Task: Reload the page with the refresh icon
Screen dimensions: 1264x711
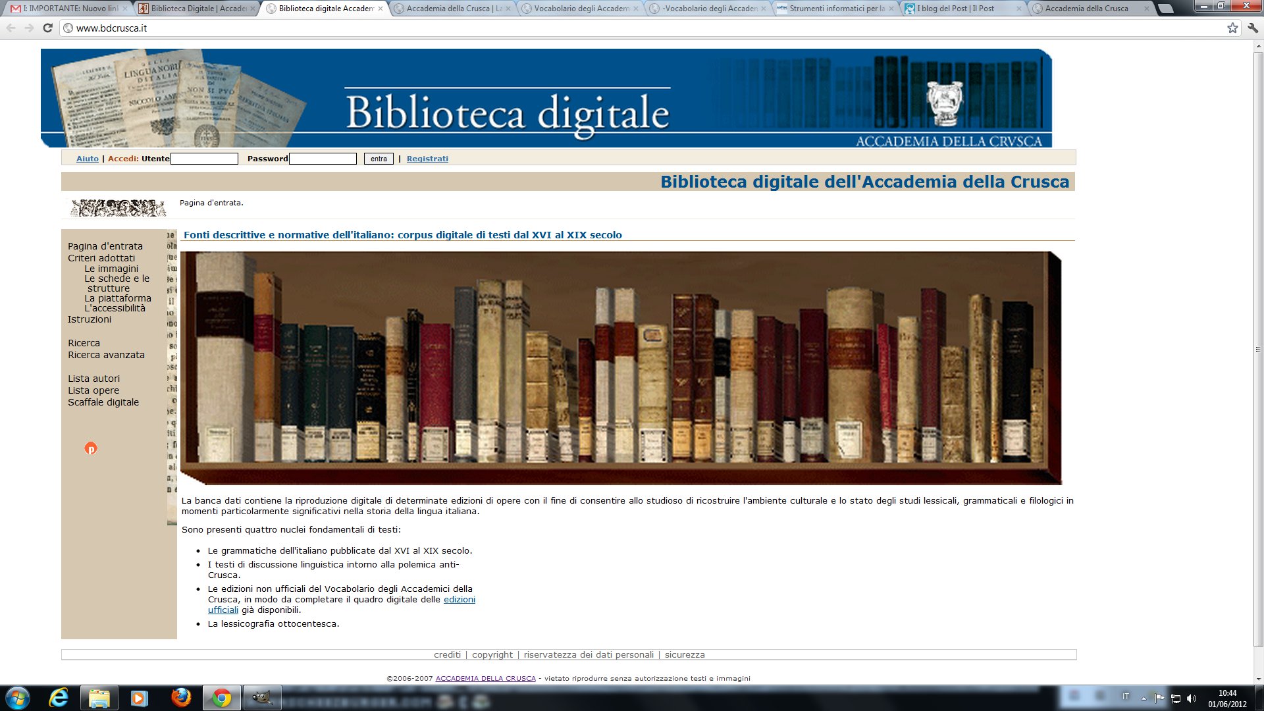Action: click(x=47, y=28)
